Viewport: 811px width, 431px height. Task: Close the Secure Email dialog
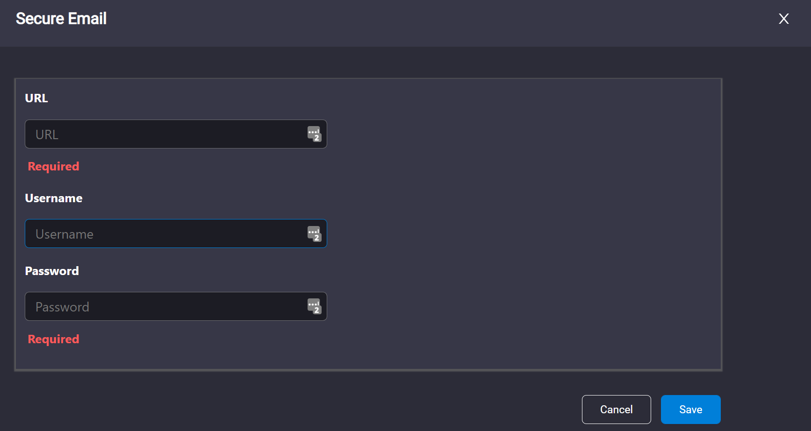(784, 19)
